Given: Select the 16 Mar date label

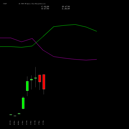Looking at the screenshot, I should tap(35, 123).
